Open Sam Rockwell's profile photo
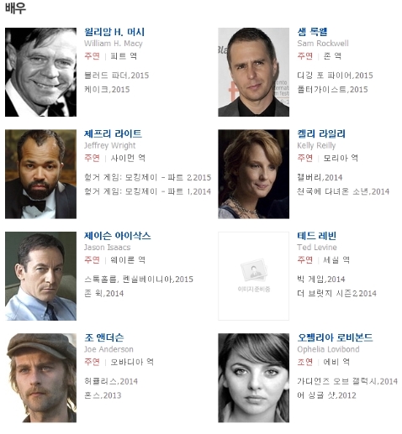The height and width of the screenshot is (434, 402). [254, 72]
